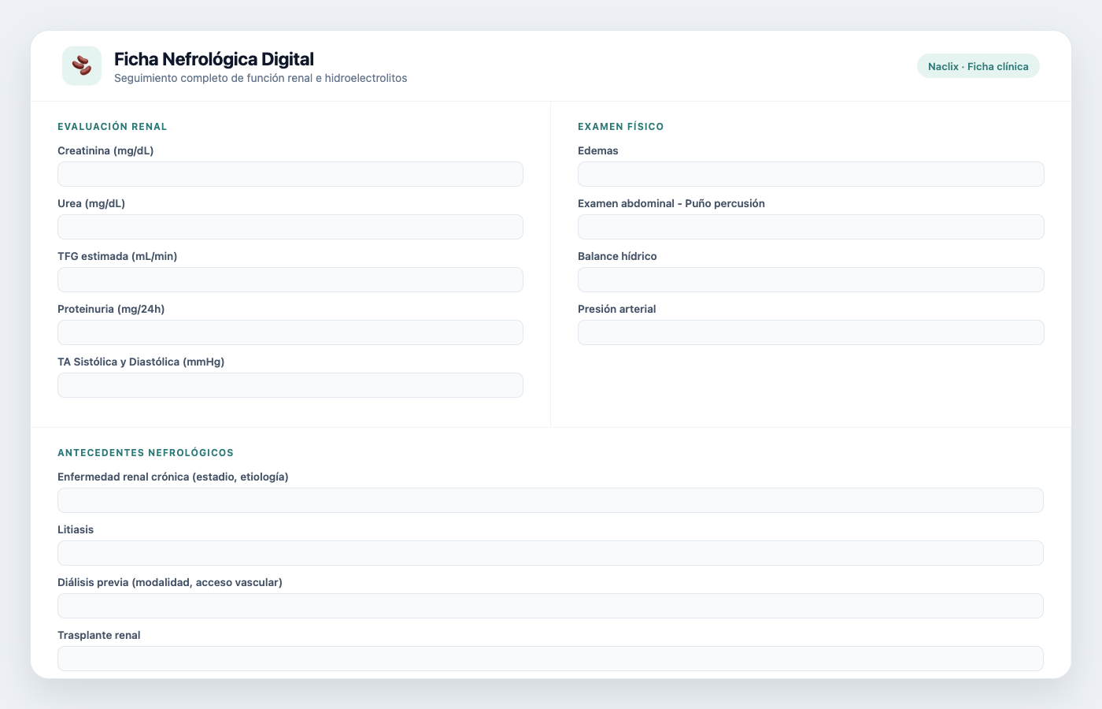Click the Seguimiento completo subtitle text
The height and width of the screenshot is (709, 1102).
pyautogui.click(x=261, y=78)
